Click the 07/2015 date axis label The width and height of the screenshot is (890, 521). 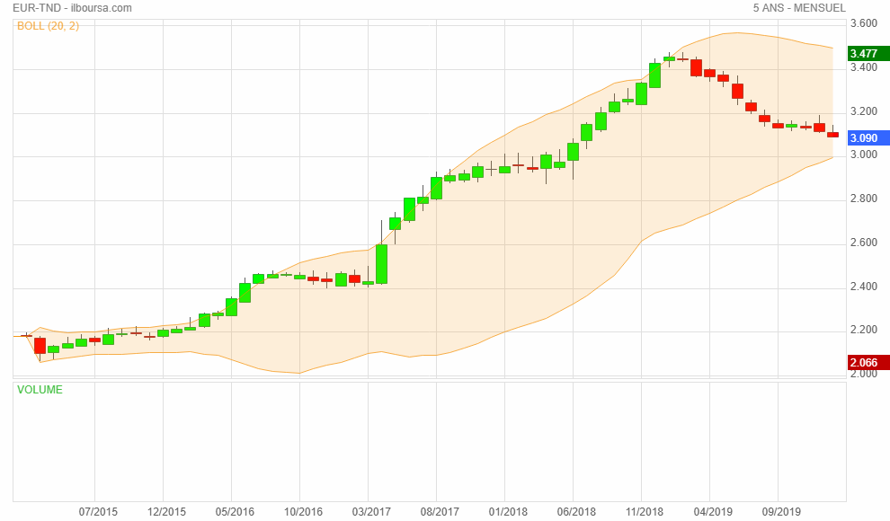click(x=98, y=511)
